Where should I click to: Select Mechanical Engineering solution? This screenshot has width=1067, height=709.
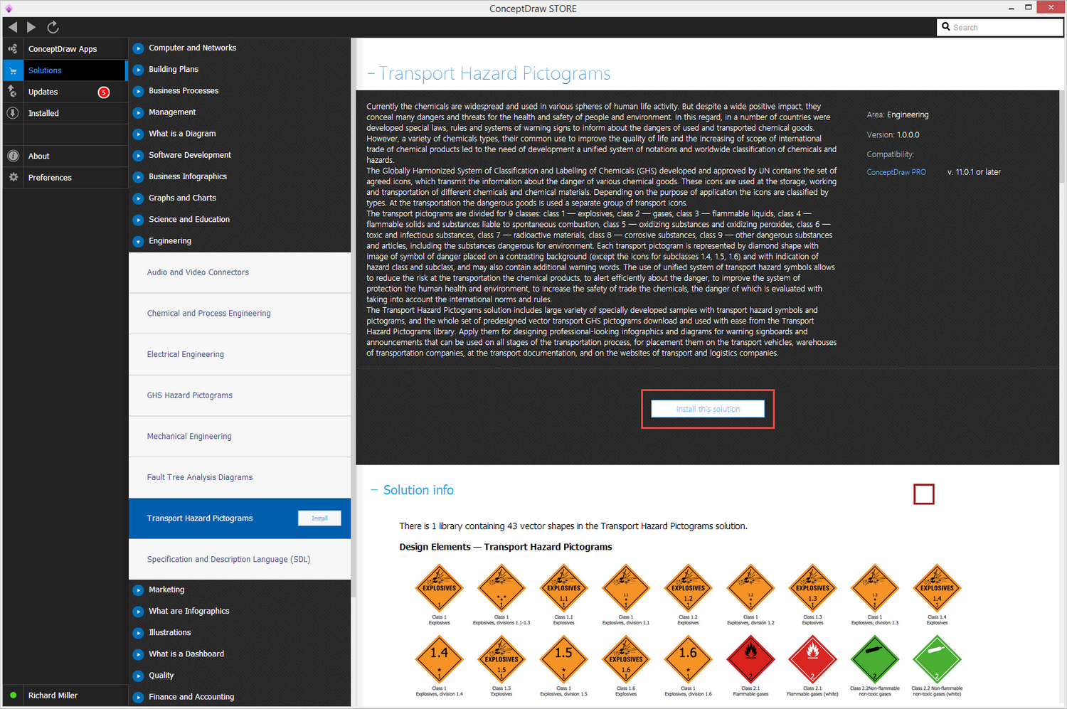240,437
